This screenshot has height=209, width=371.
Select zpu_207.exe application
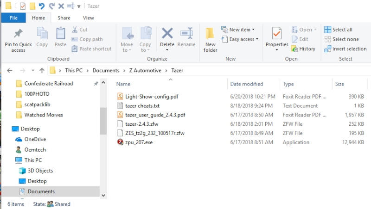click(139, 142)
